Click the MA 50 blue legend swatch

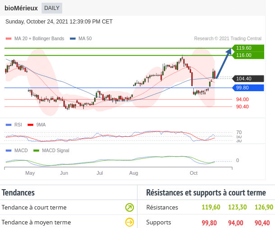[x=73, y=39]
